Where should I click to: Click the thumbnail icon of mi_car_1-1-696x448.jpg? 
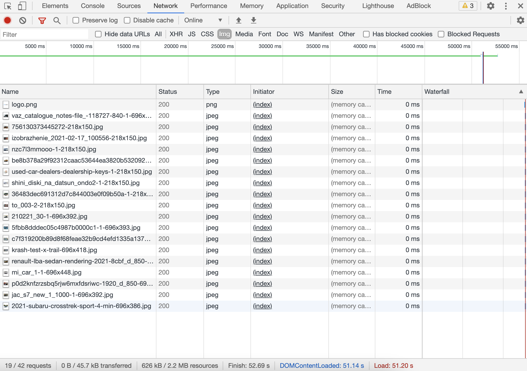pos(6,272)
